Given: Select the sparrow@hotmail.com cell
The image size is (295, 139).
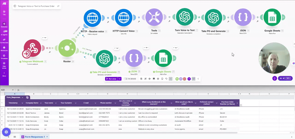Looking at the screenshot, I should click(88, 109).
